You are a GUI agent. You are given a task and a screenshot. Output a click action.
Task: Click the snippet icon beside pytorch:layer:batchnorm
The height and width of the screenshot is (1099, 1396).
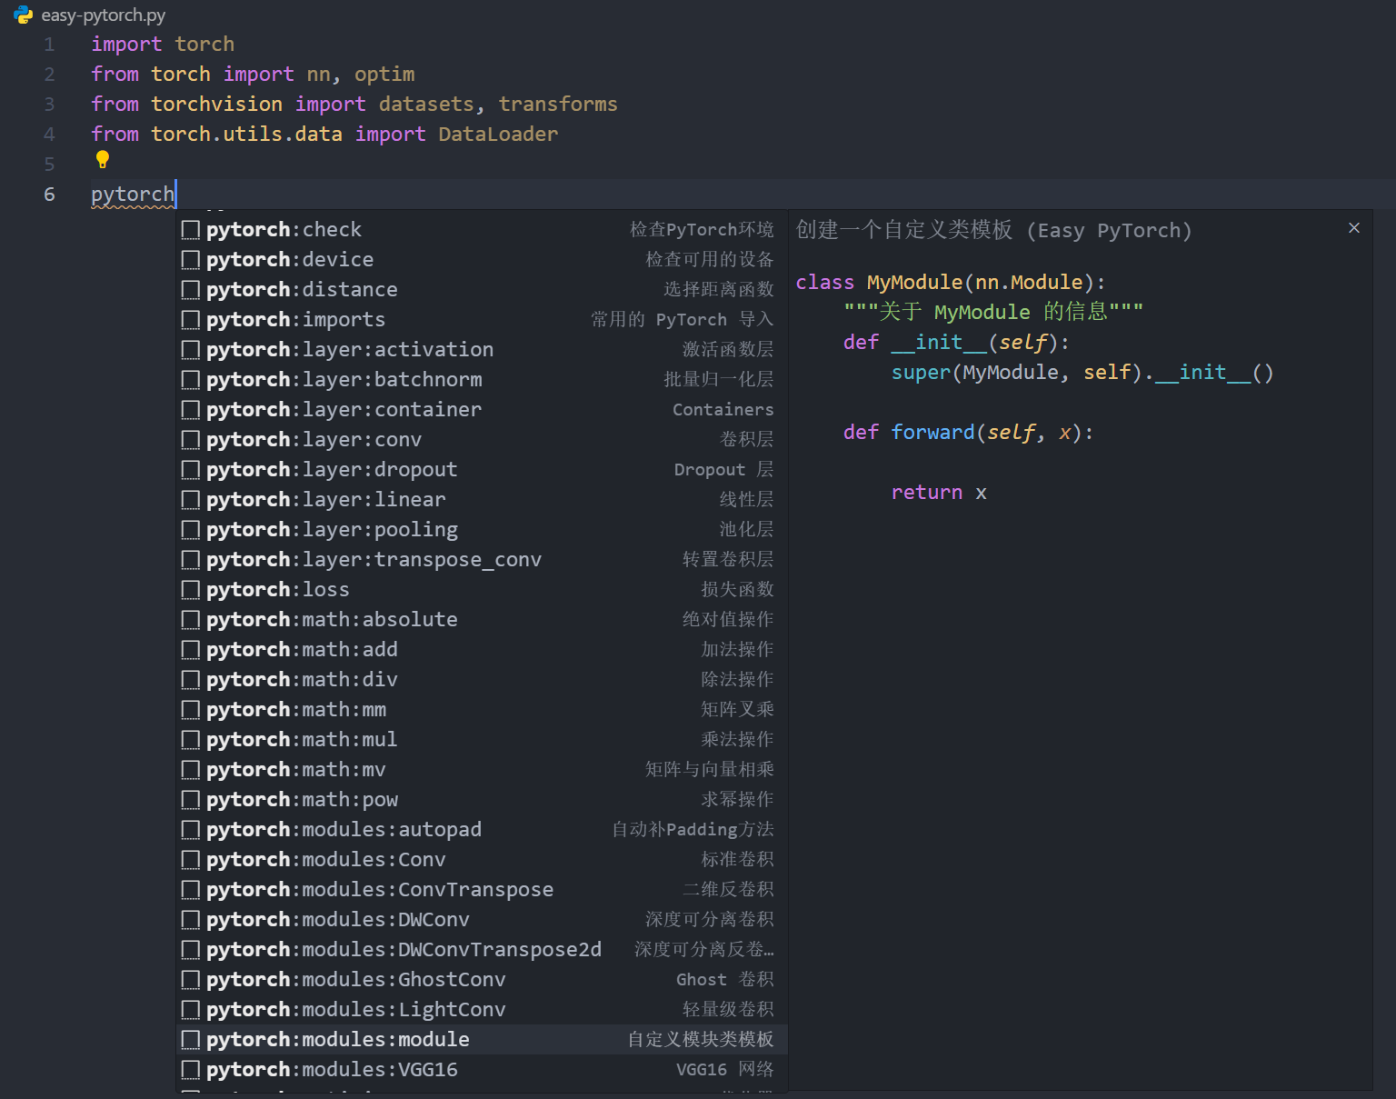pyautogui.click(x=191, y=380)
